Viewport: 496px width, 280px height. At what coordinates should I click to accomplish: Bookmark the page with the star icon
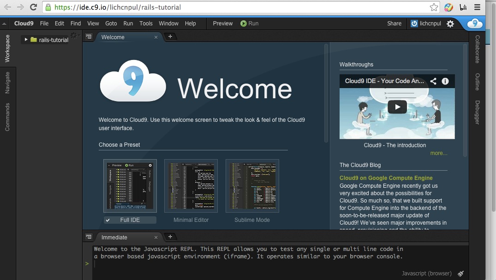434,7
